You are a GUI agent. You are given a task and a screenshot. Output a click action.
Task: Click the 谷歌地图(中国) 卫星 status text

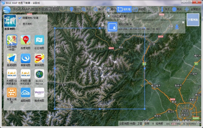pyautogui.click(x=131, y=124)
